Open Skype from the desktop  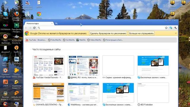(5, 15)
